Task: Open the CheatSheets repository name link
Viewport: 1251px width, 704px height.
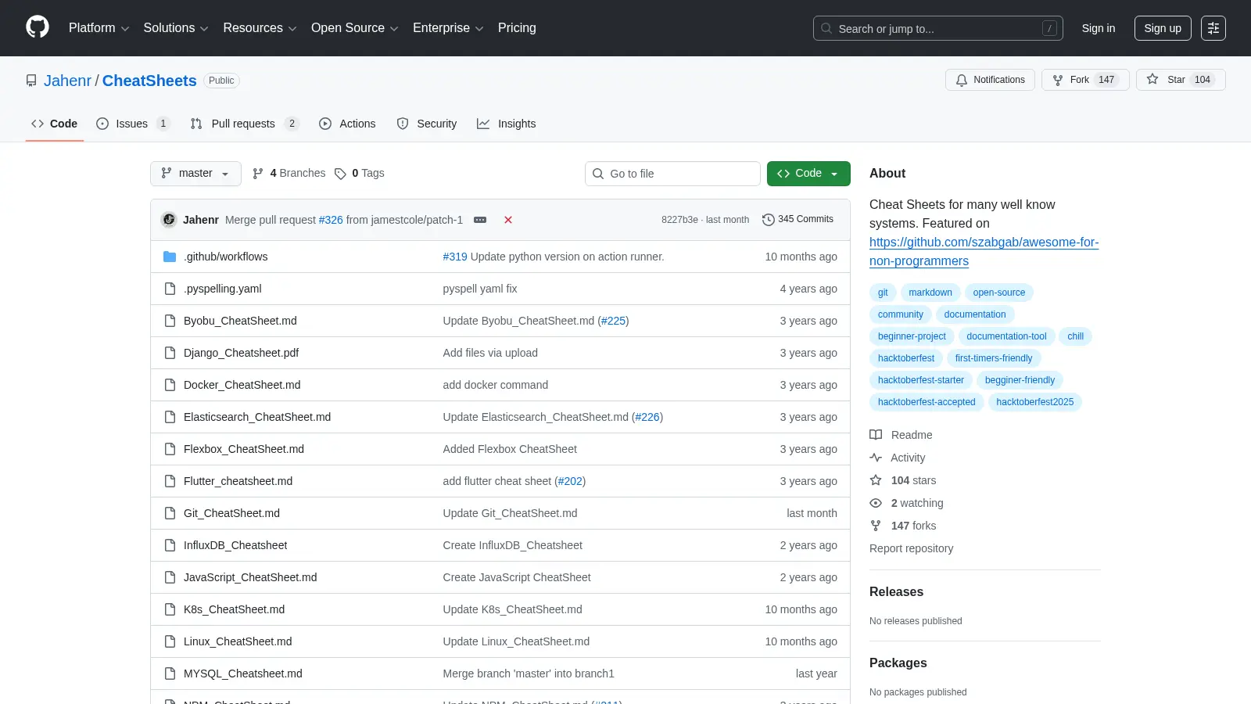Action: (149, 81)
